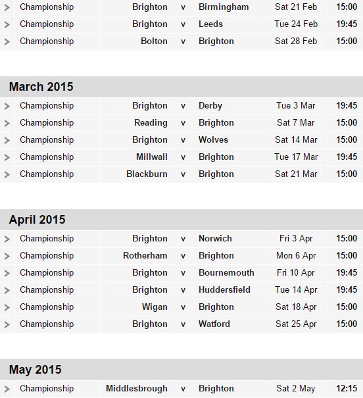
Task: Expand the Brighton v Watford fixture arrow
Action: coord(7,324)
